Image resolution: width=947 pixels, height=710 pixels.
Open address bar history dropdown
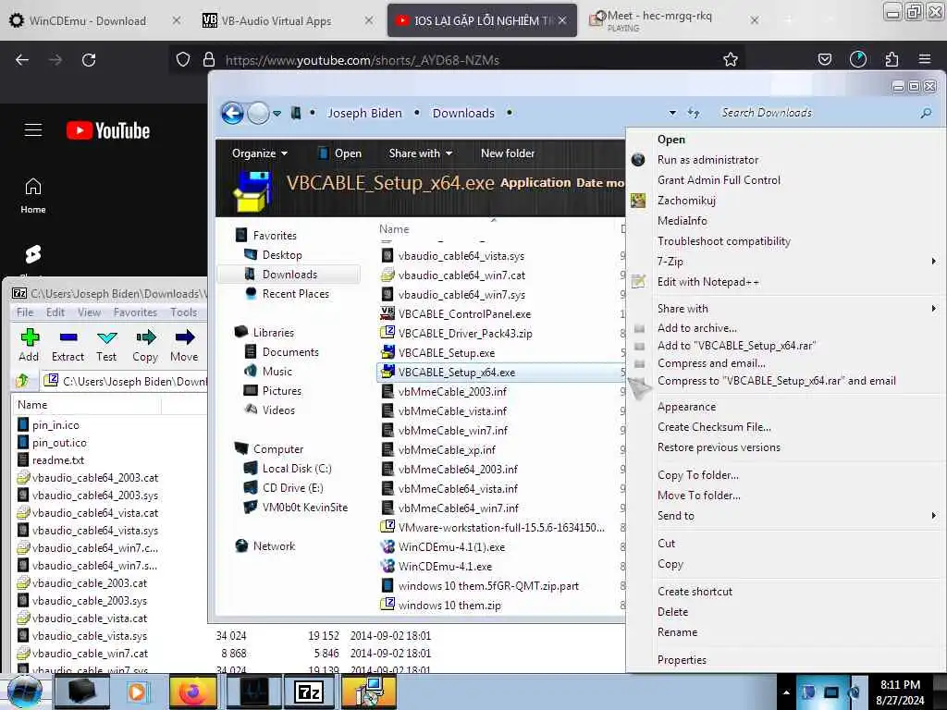(x=673, y=113)
